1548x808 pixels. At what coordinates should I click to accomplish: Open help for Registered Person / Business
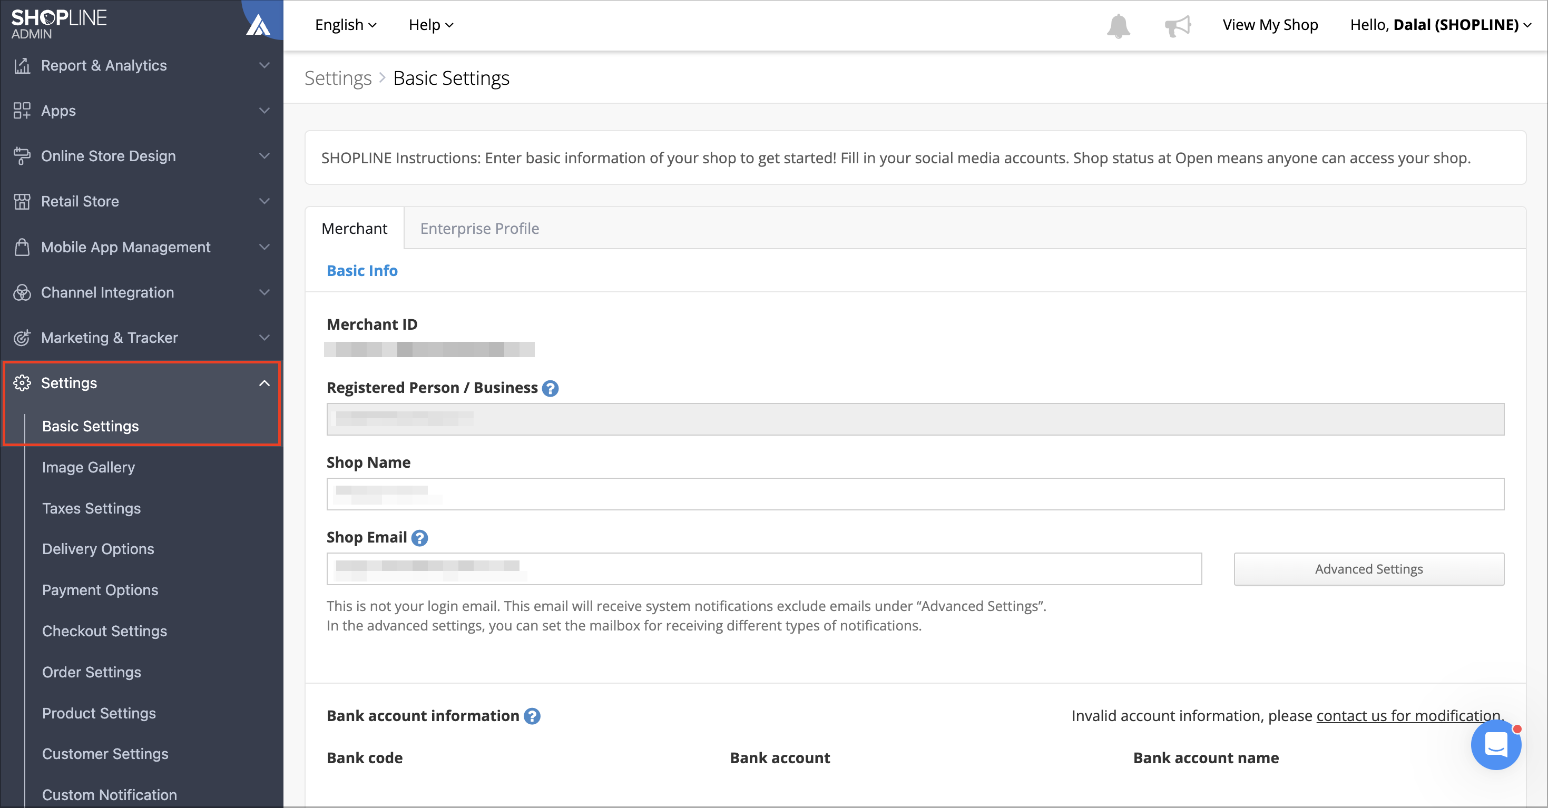pos(550,389)
